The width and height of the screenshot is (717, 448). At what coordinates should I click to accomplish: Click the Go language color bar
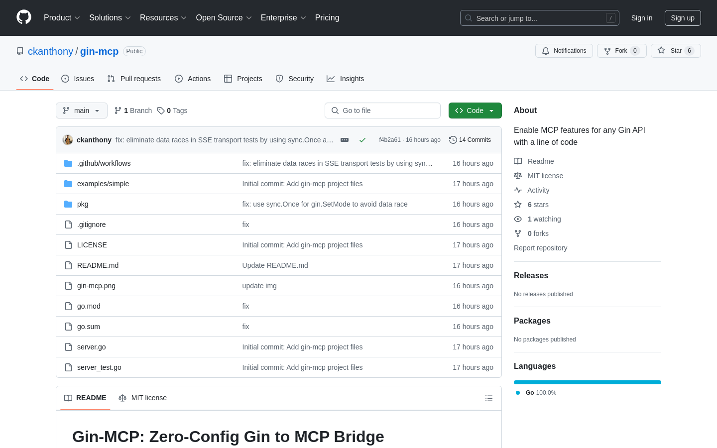(588, 382)
